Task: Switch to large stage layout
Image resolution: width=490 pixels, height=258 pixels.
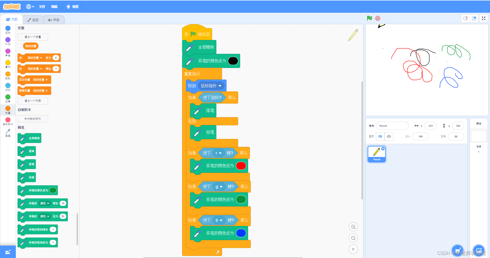Action: pyautogui.click(x=474, y=18)
